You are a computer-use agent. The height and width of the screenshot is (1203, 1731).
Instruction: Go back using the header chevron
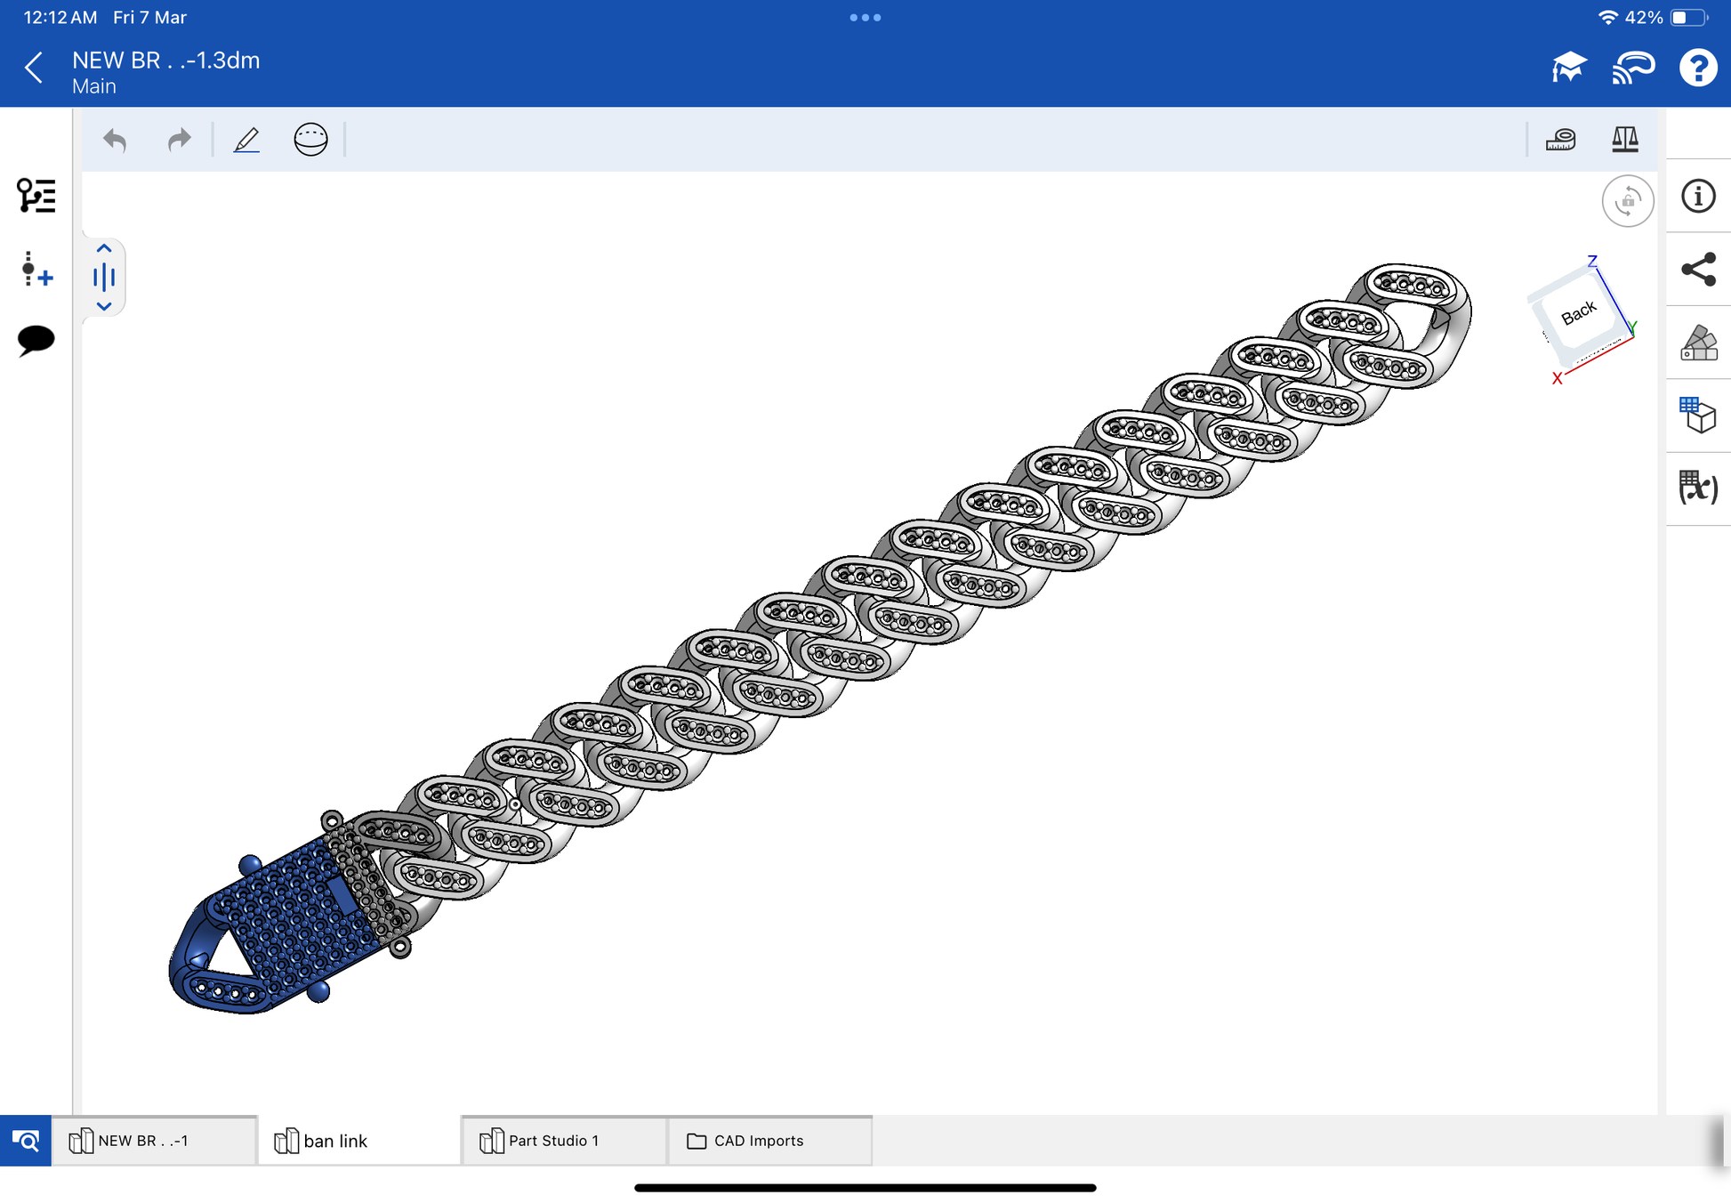pyautogui.click(x=34, y=68)
